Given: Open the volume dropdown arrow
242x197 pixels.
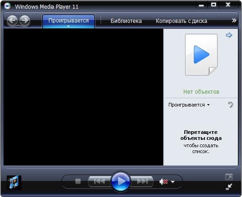Looking at the screenshot, I should coord(173,182).
